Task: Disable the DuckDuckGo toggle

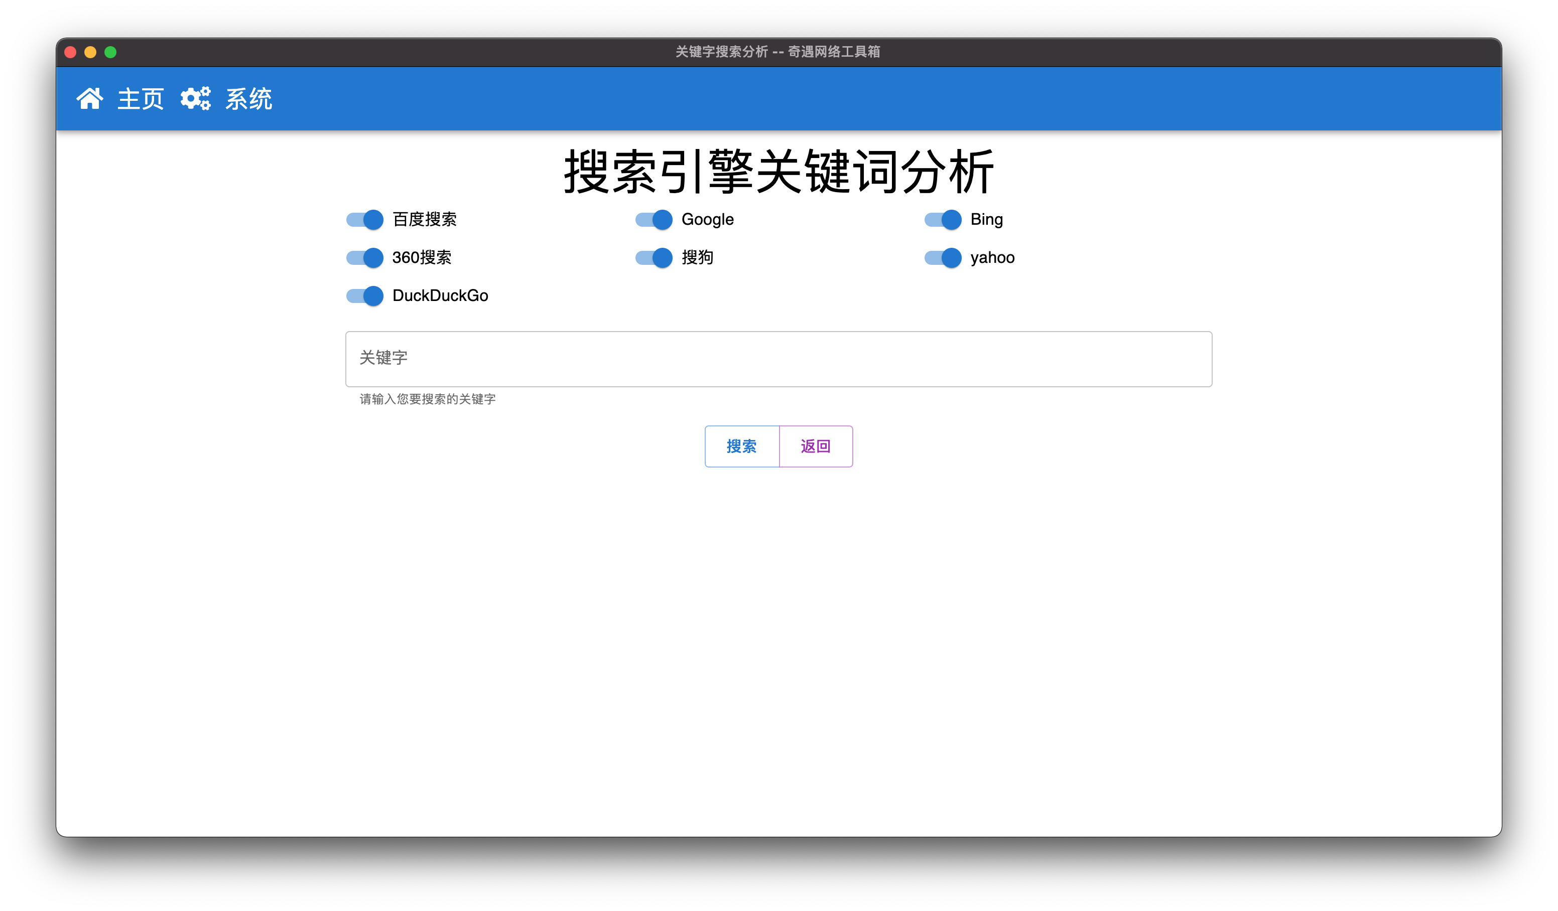Action: click(365, 296)
